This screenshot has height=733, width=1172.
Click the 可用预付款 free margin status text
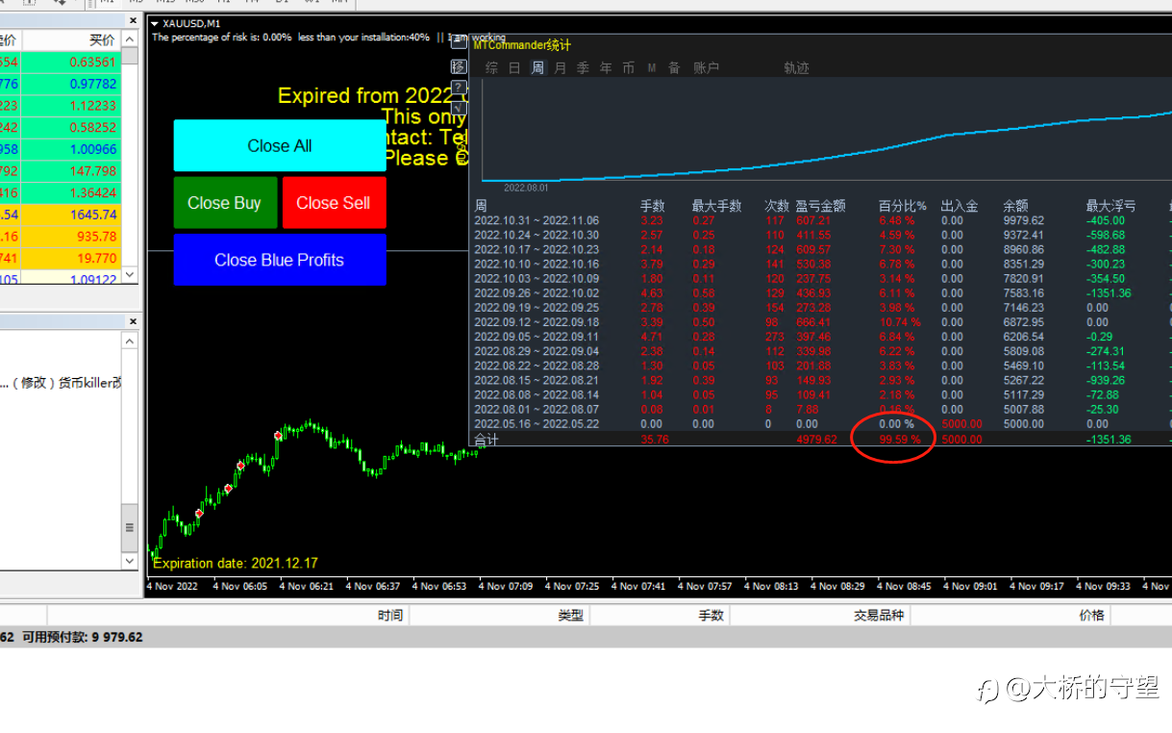[82, 637]
